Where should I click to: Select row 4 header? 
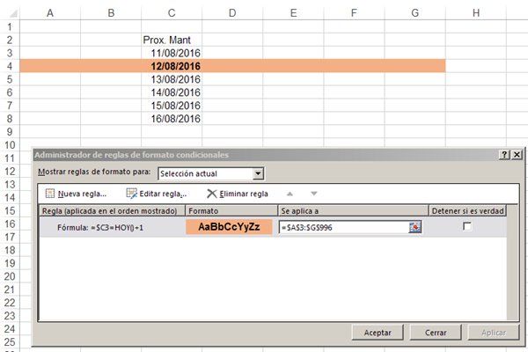[10, 66]
